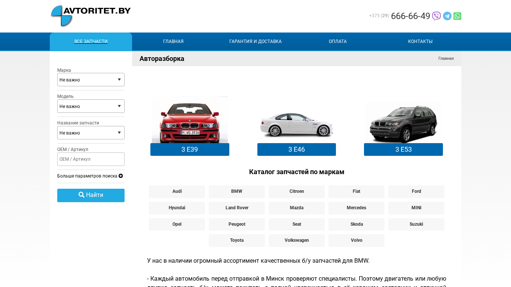Click the Каталог запчастей по маркам heading
Viewport: 511px width, 287px height.
(297, 172)
